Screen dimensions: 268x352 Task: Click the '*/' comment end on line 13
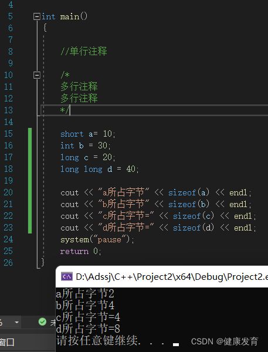(65, 110)
